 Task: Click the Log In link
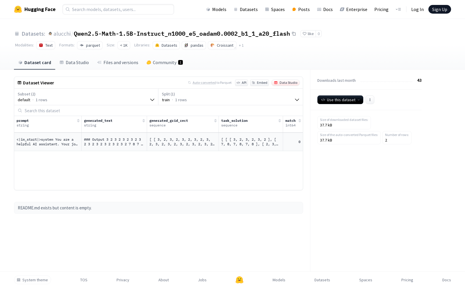(417, 9)
